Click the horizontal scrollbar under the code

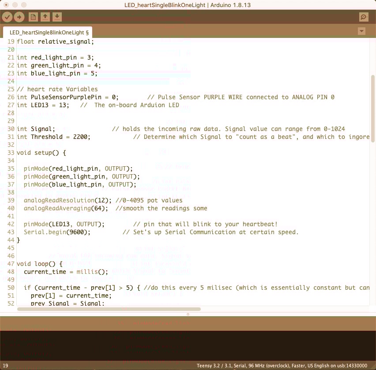(109, 309)
